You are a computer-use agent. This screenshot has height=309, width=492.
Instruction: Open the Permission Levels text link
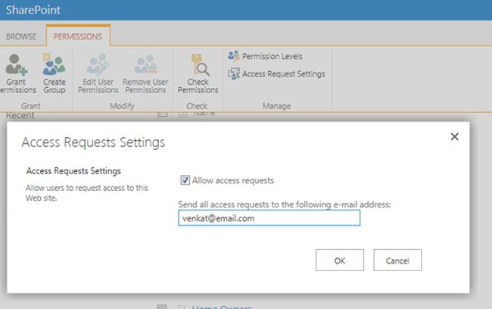[x=272, y=56]
